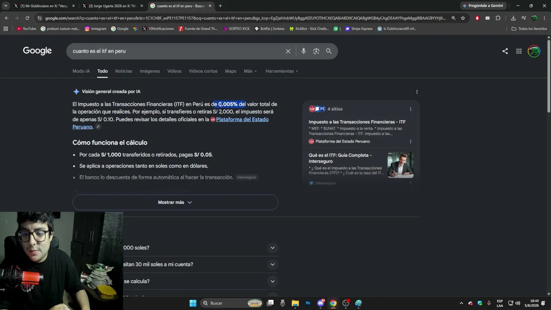
Task: Go back to the previous page
Action: click(6, 18)
